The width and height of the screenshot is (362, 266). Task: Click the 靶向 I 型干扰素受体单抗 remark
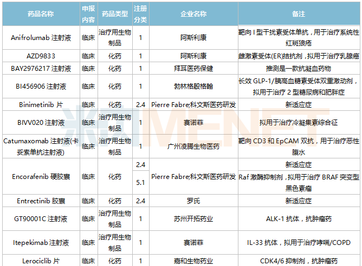[299, 37]
